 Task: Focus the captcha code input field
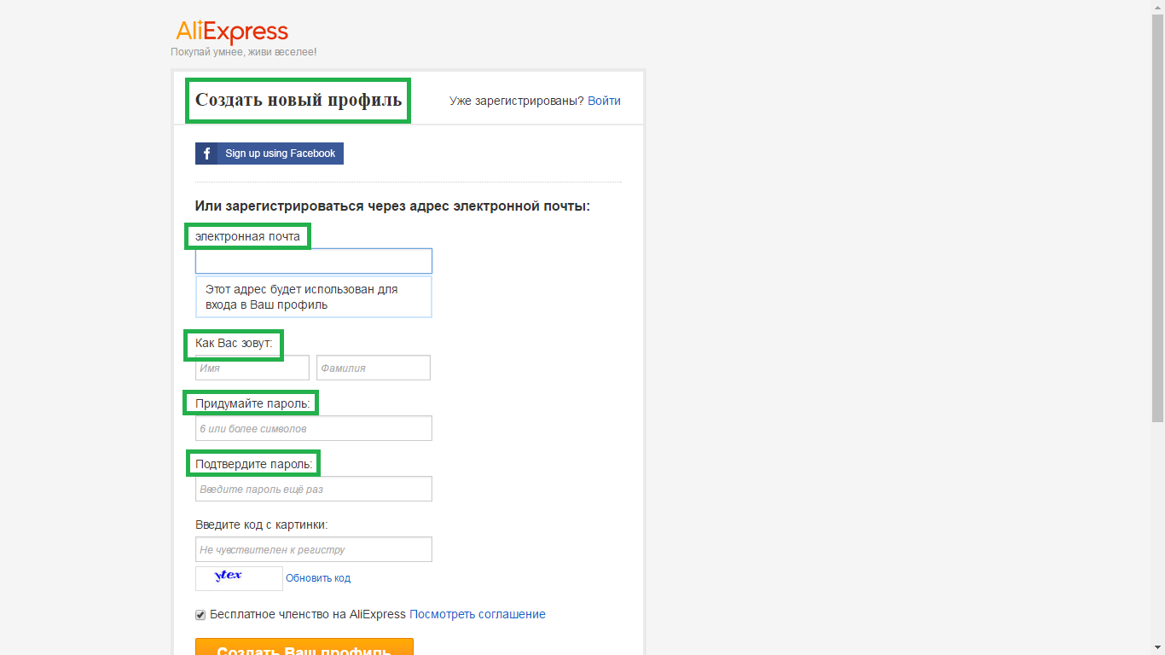[x=313, y=549]
